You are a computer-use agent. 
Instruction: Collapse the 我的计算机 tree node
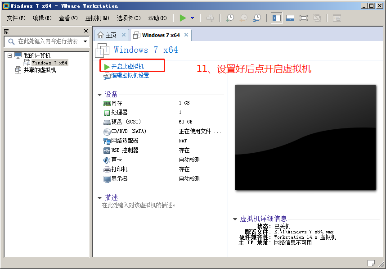click(x=9, y=55)
